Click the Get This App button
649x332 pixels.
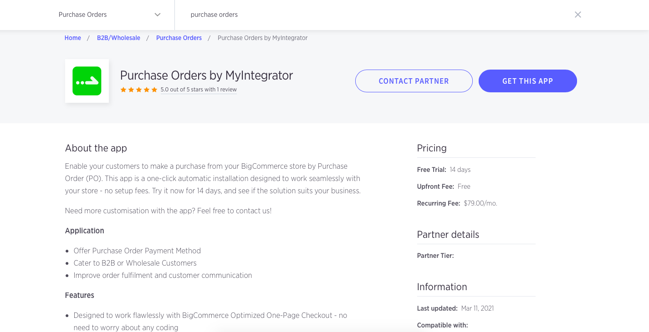coord(527,81)
